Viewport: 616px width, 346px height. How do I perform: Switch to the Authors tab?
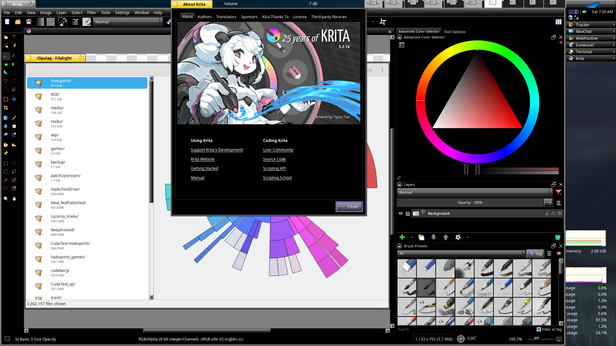pos(204,17)
